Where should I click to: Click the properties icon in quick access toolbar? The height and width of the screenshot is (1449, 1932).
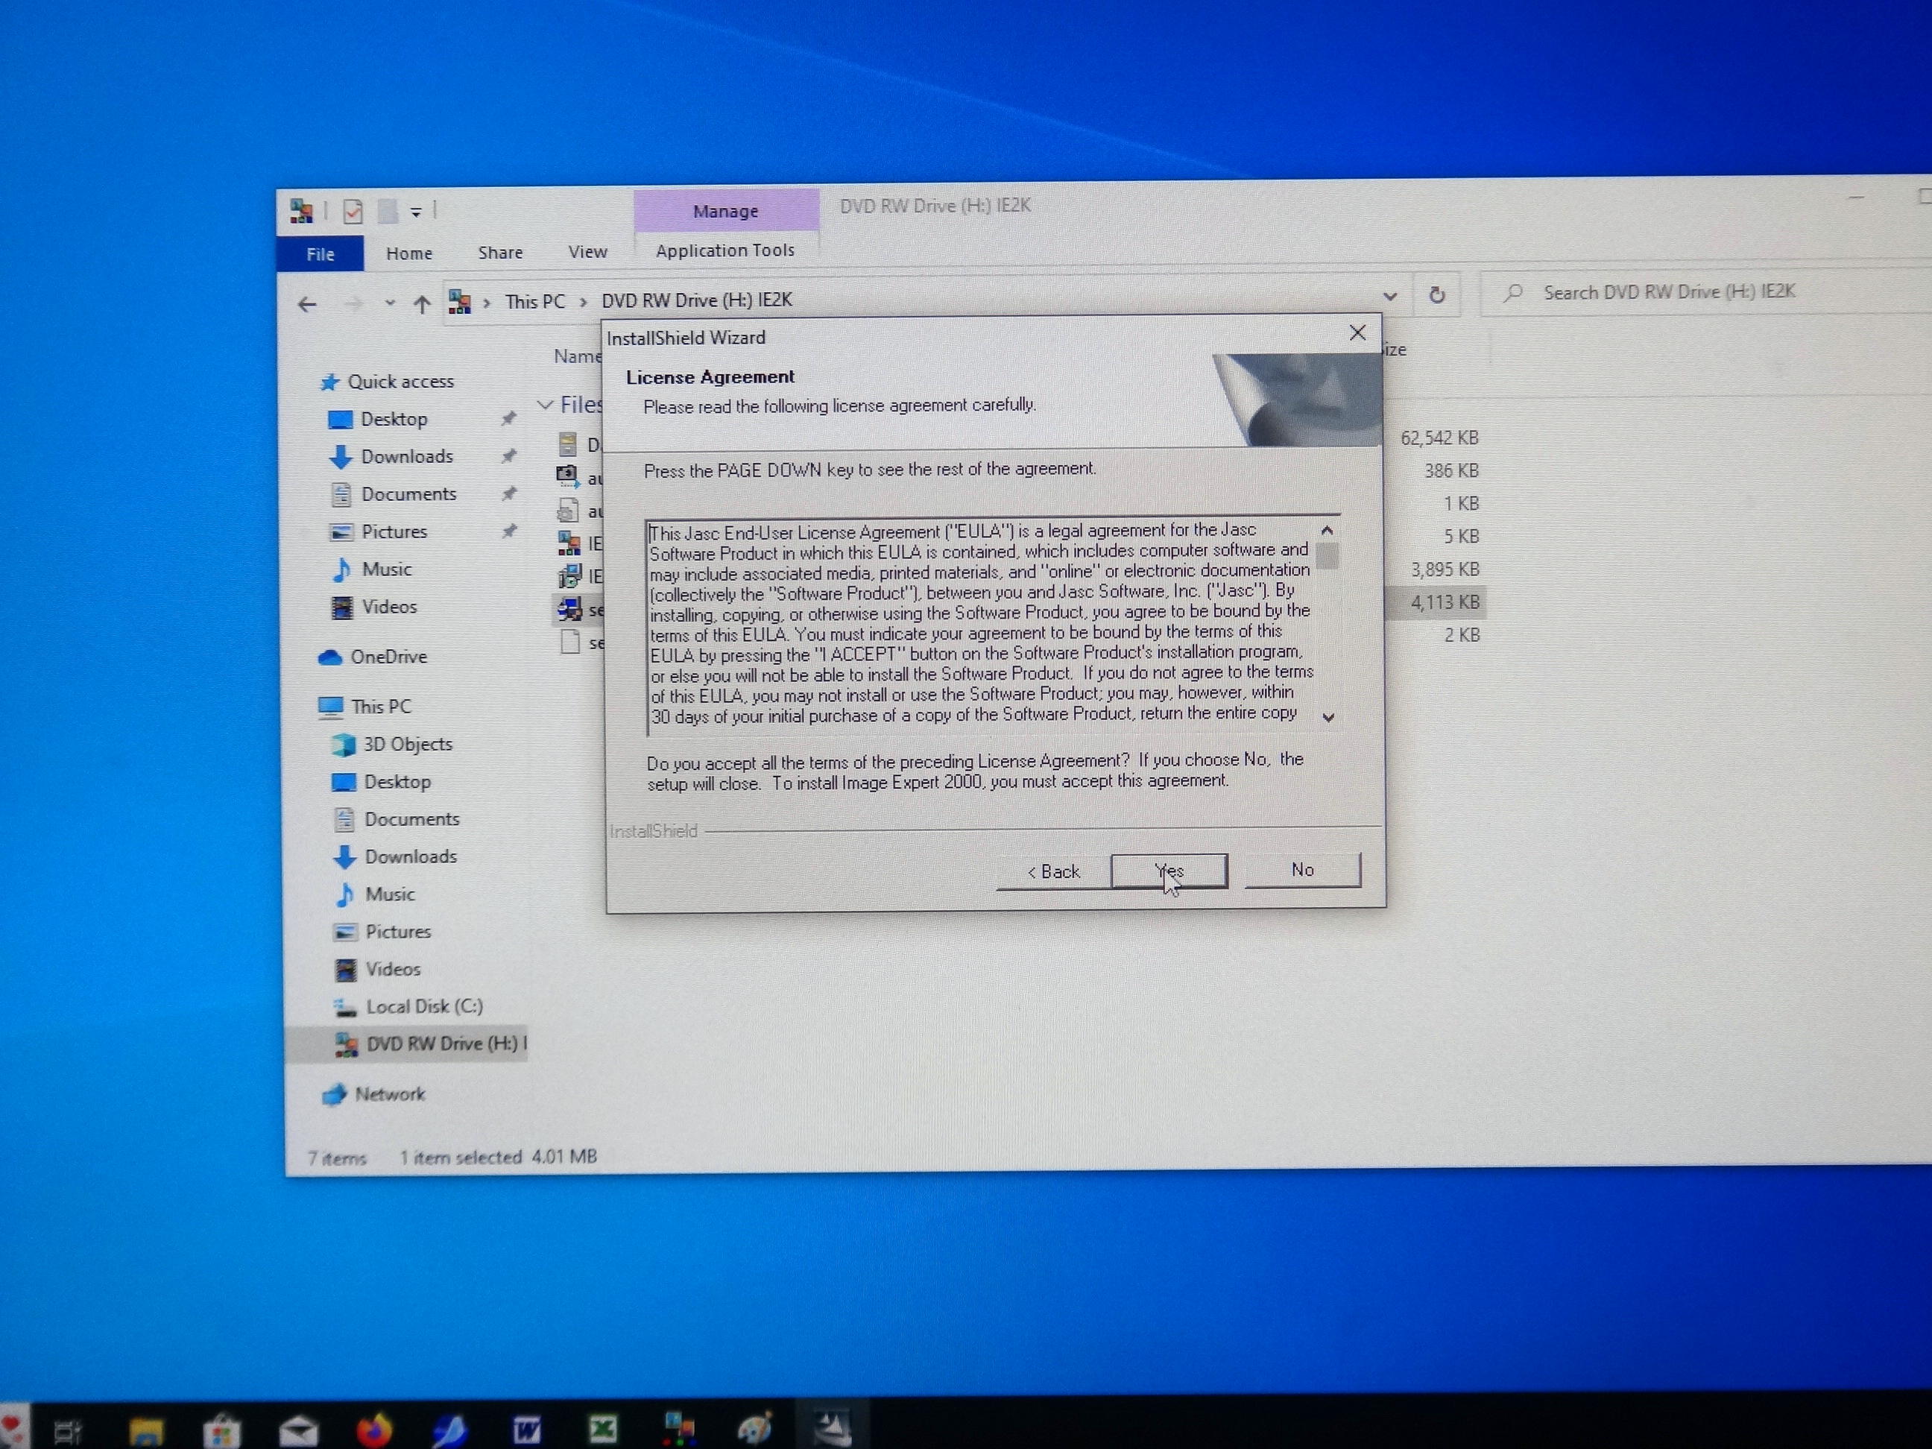point(353,212)
